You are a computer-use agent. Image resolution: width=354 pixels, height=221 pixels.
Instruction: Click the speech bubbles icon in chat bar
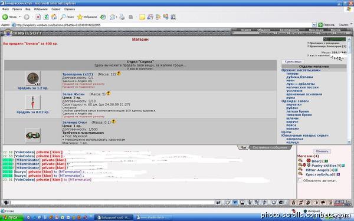pyautogui.click(x=323, y=202)
